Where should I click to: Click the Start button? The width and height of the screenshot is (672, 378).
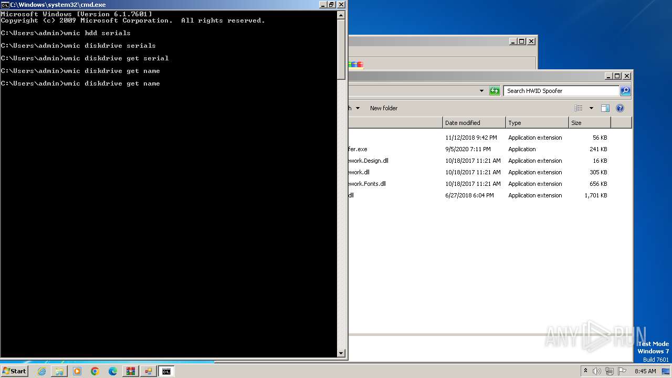pos(14,371)
